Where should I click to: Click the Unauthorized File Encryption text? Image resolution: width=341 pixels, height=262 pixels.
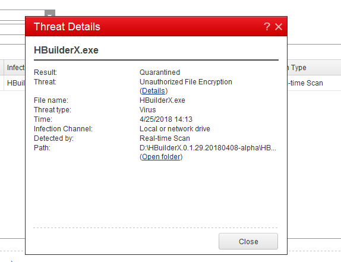click(x=186, y=82)
